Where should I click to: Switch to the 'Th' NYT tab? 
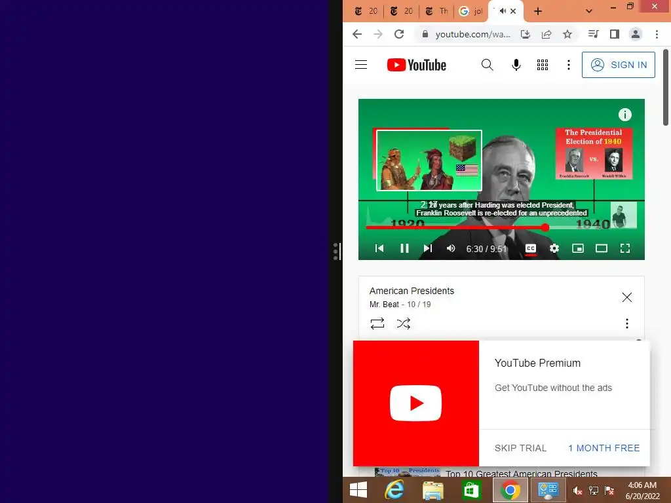pyautogui.click(x=436, y=11)
